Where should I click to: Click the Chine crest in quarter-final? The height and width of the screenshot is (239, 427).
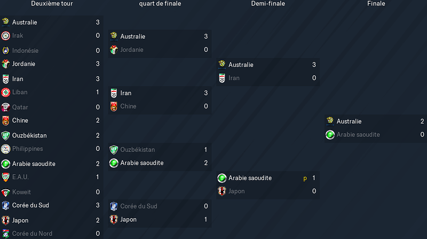pyautogui.click(x=114, y=106)
